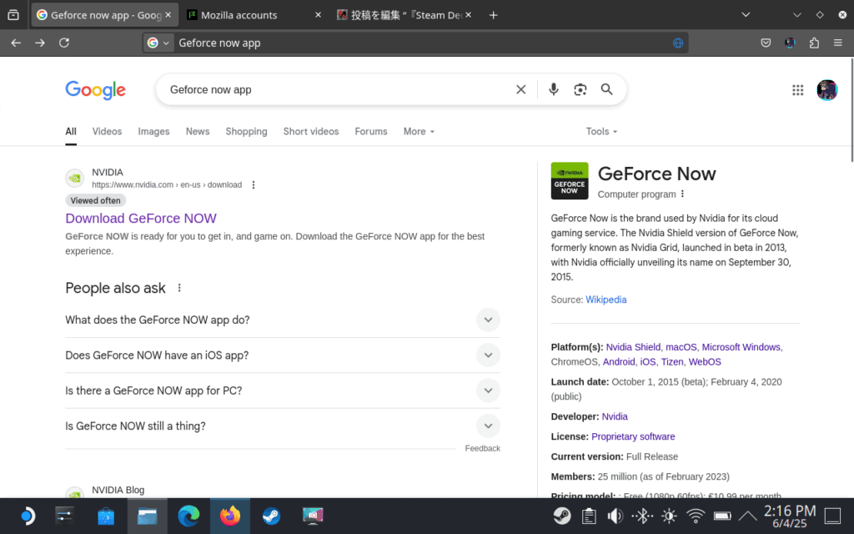Expand Is there a GeForce NOW app for PC
This screenshot has width=854, height=534.
pos(282,390)
